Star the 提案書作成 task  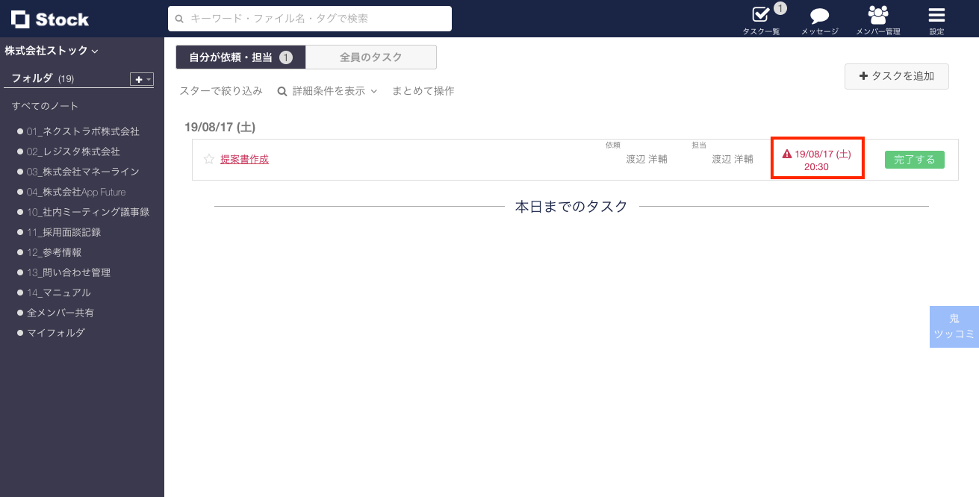(x=208, y=159)
